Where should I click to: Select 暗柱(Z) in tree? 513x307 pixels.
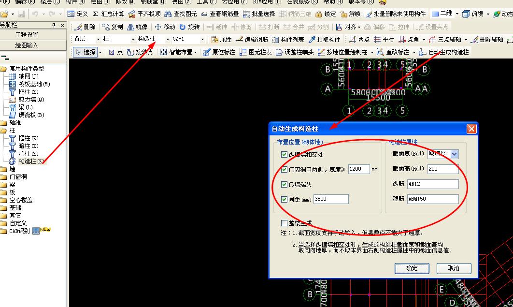point(28,146)
